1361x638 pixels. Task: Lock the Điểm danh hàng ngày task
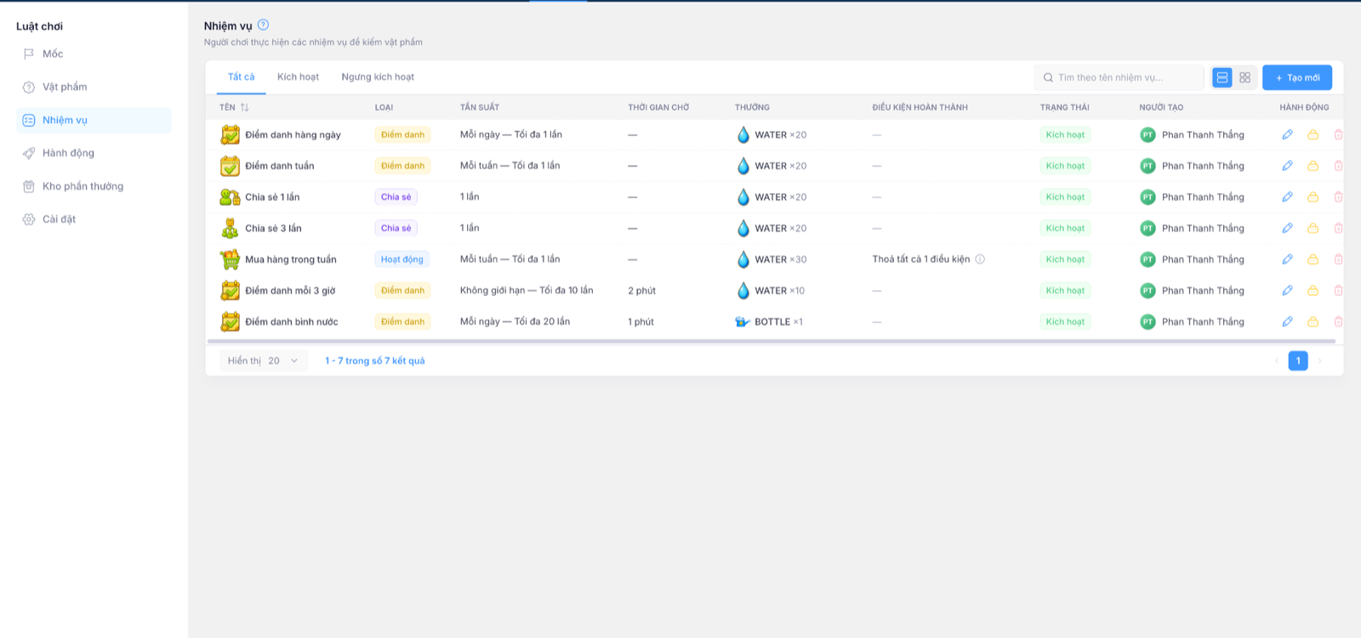pyautogui.click(x=1313, y=134)
